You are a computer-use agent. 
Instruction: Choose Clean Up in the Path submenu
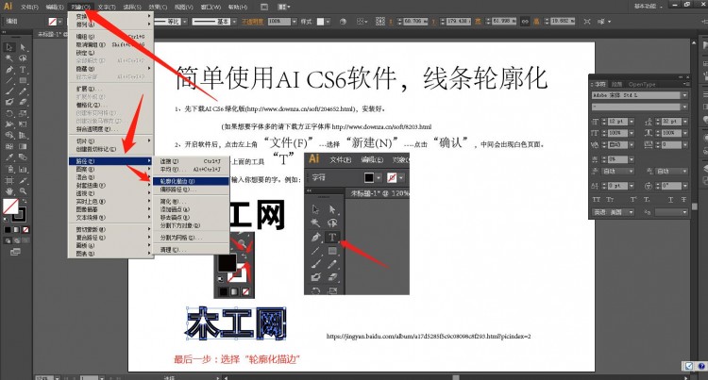pos(191,249)
